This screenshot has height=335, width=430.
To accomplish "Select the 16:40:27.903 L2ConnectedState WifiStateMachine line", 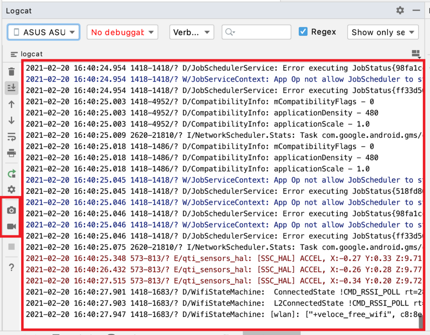I will 224,303.
